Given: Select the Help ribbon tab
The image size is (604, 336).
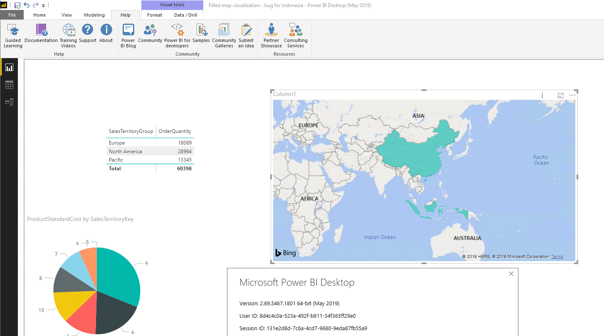Looking at the screenshot, I should (x=126, y=15).
